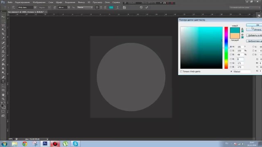Select the Eyedropper tool

pos(3,38)
